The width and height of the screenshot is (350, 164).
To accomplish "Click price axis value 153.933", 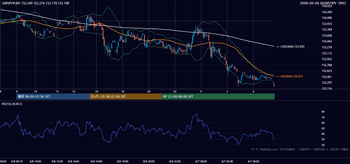I will point(327,24).
